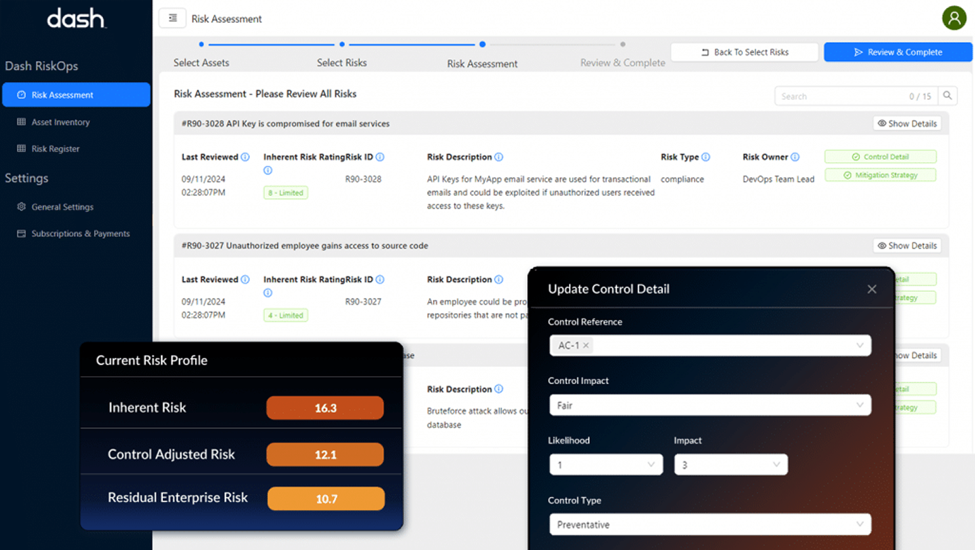Screen dimensions: 975x550
Task: Open the Control Type dropdown set to Preventative
Action: (710, 524)
